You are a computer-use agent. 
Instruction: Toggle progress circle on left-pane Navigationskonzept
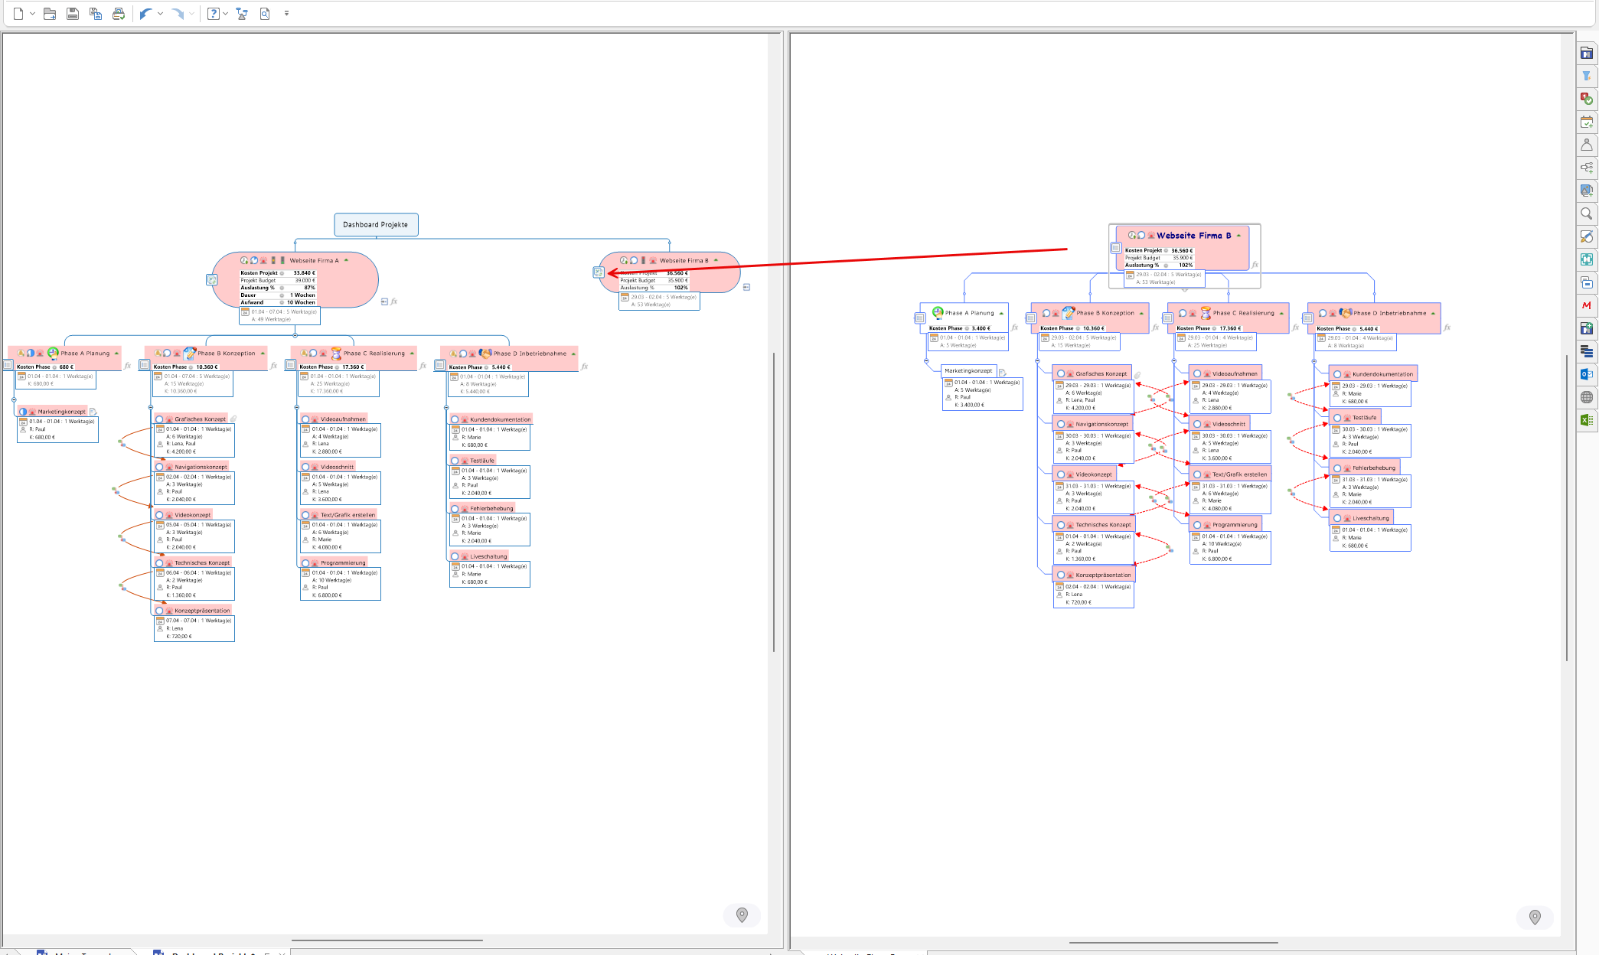coord(159,467)
